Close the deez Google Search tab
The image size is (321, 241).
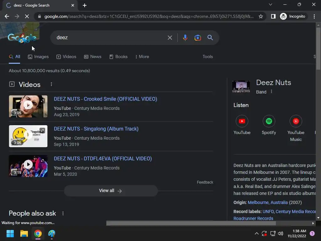tap(73, 5)
